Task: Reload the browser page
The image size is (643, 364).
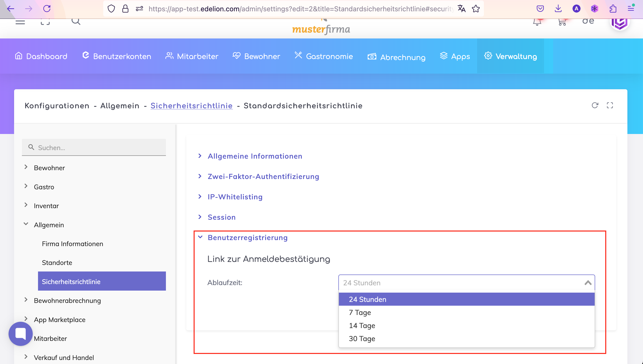Action: point(47,9)
